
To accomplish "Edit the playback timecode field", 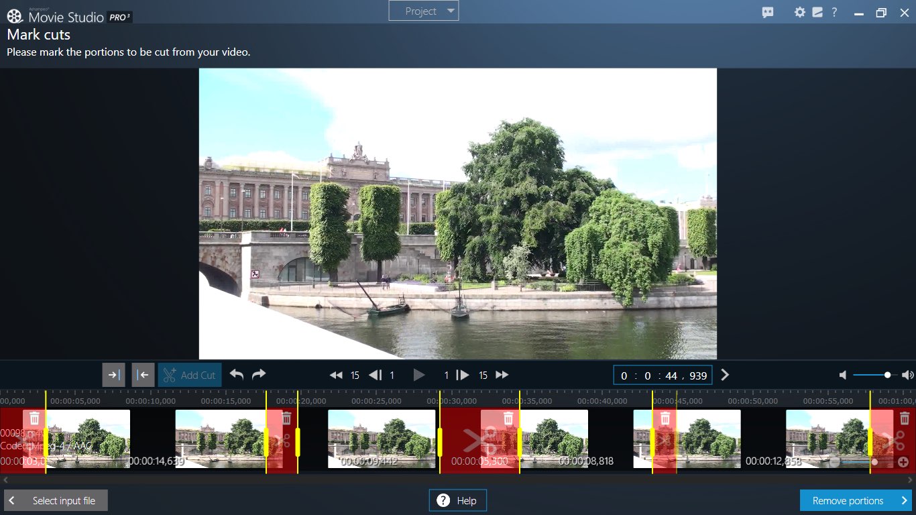I will 663,375.
